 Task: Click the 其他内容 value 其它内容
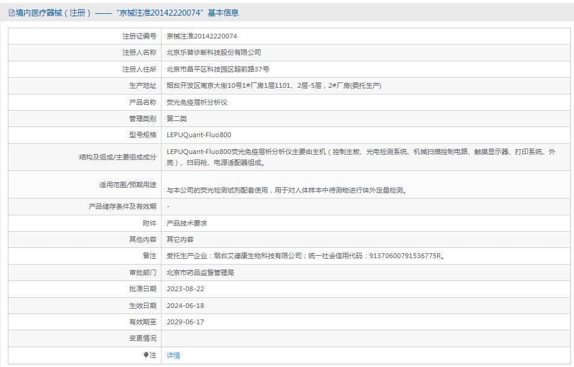[x=180, y=239]
